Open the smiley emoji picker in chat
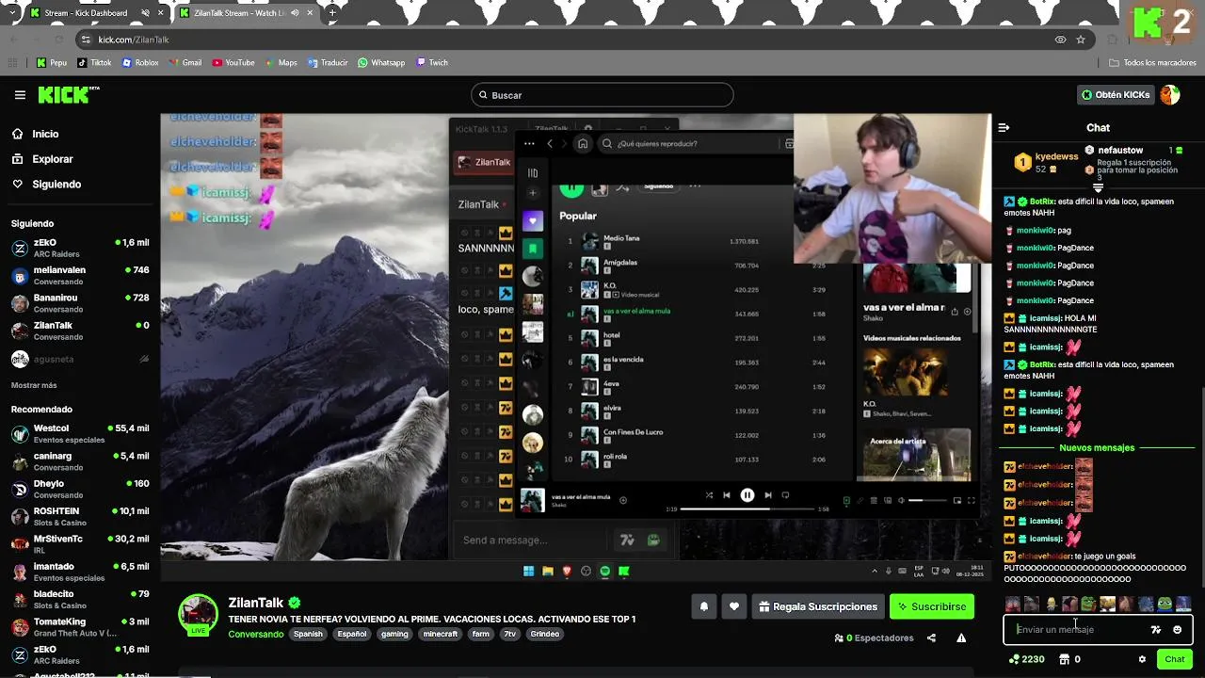The height and width of the screenshot is (678, 1205). tap(1177, 630)
